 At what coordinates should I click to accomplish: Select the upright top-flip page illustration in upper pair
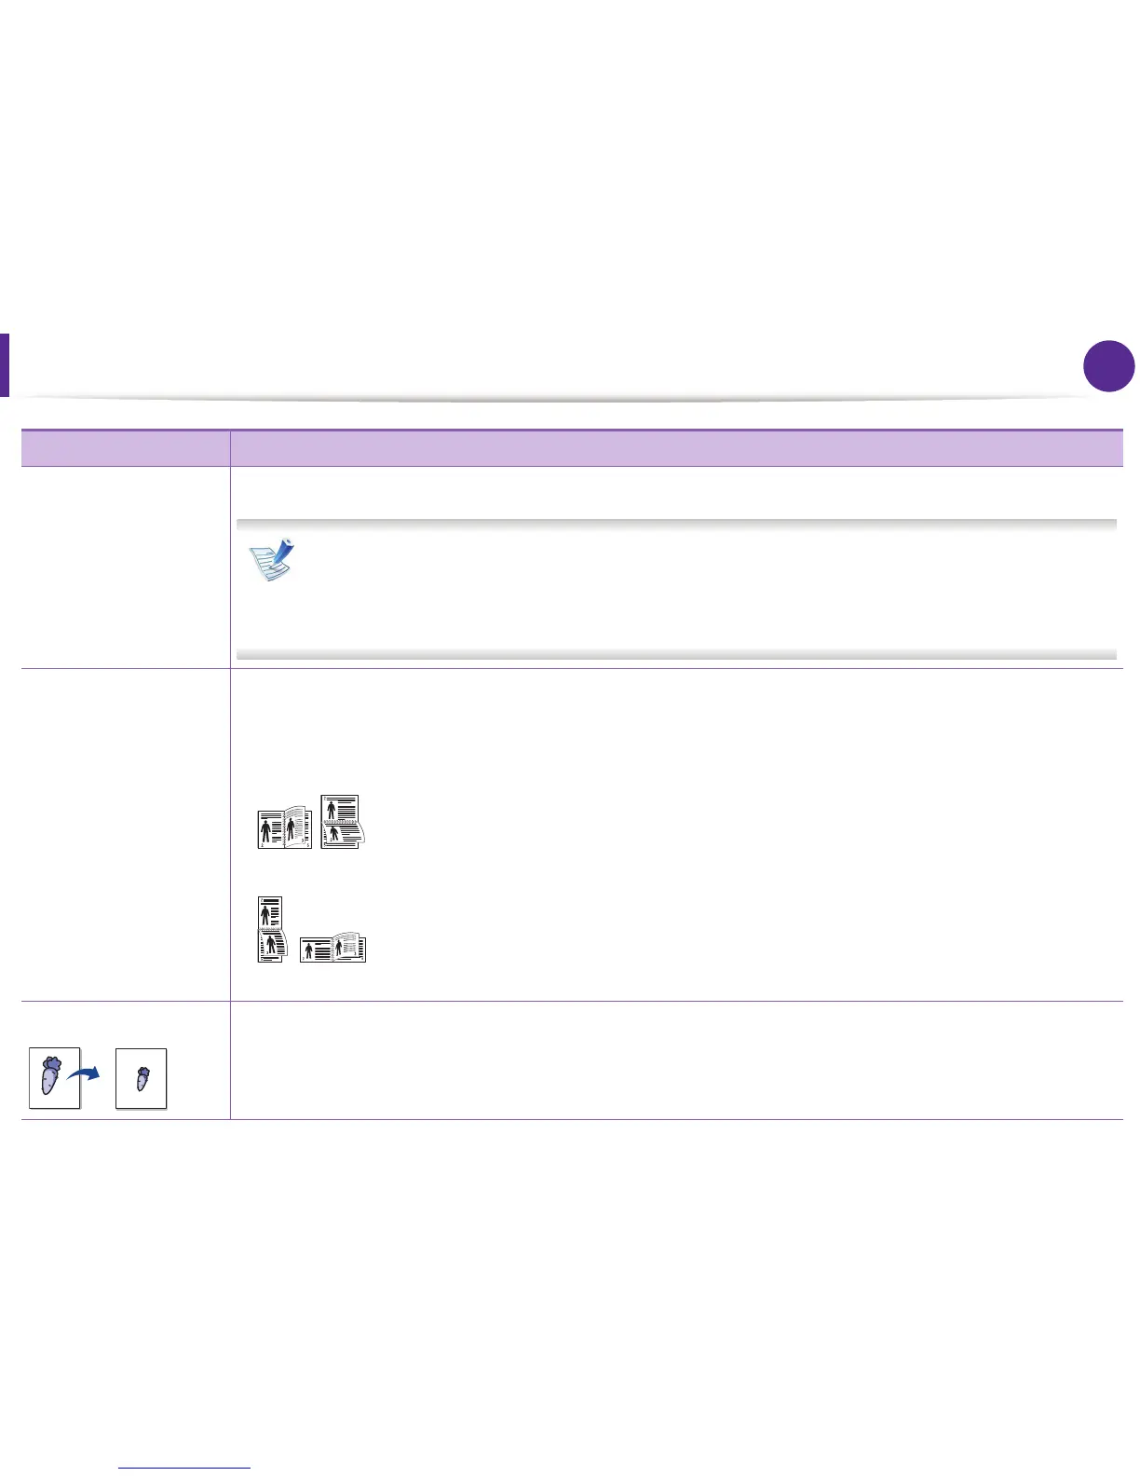341,821
